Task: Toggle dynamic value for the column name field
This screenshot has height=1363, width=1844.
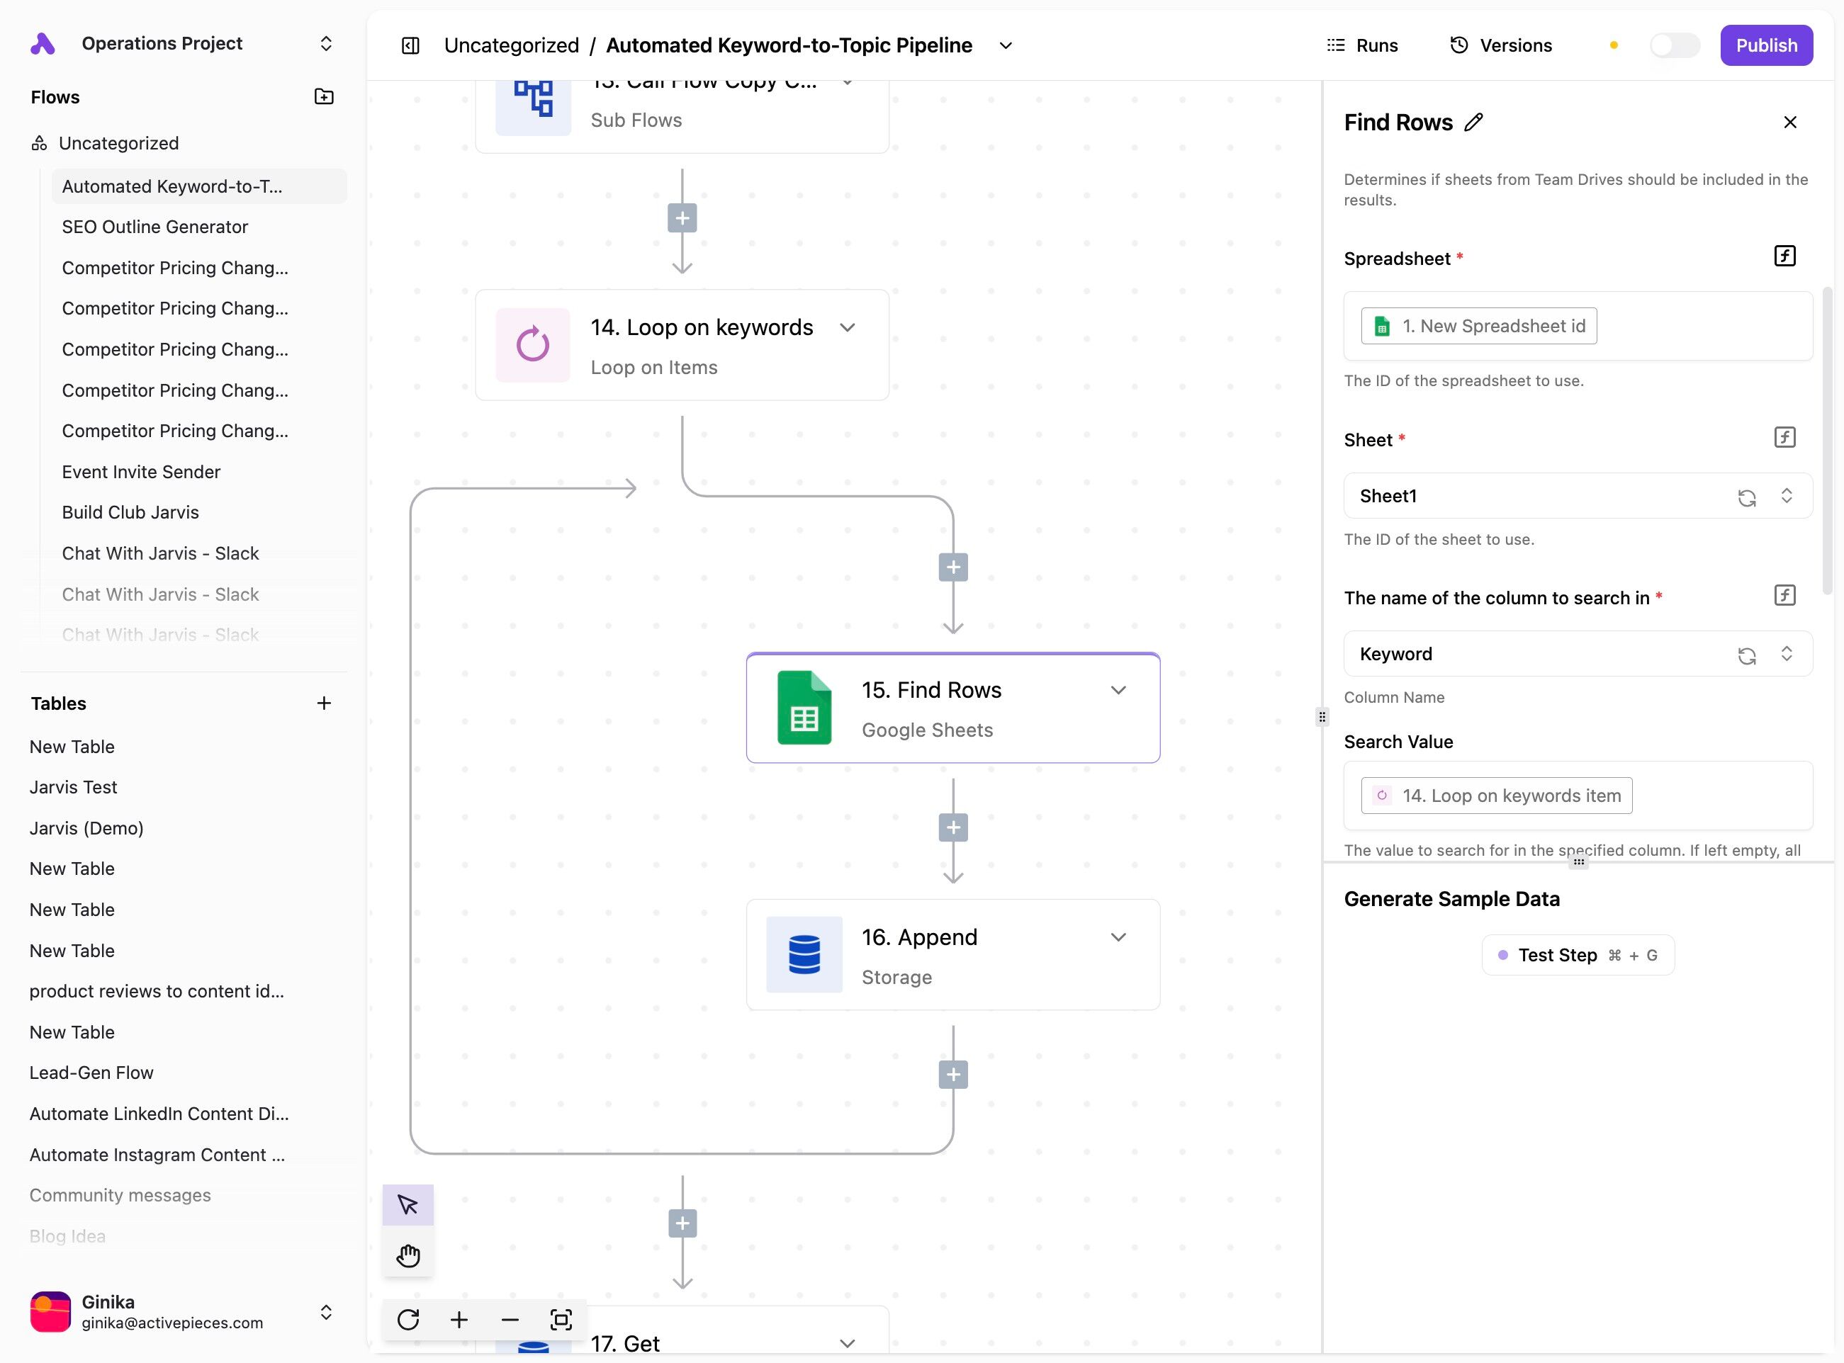Action: click(1784, 595)
